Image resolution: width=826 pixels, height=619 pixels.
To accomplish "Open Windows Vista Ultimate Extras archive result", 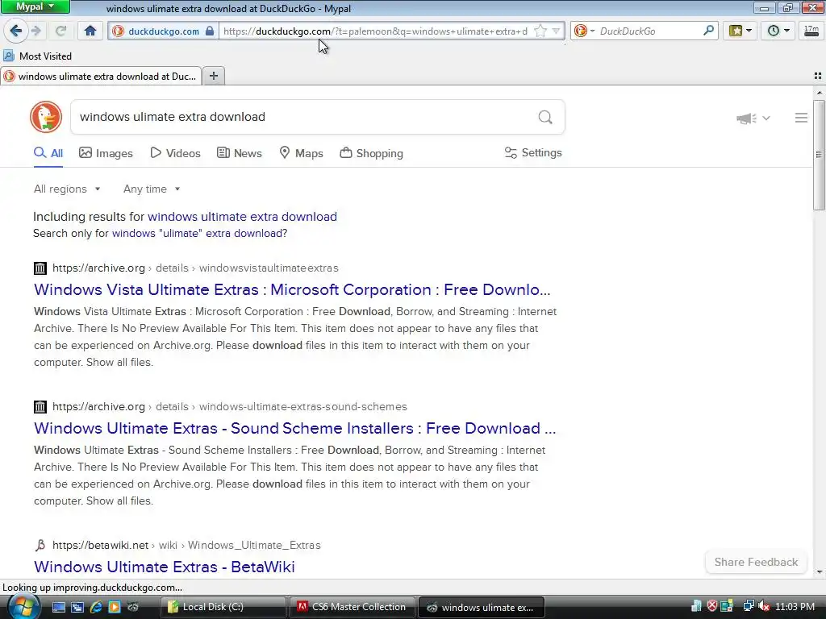I will click(292, 289).
